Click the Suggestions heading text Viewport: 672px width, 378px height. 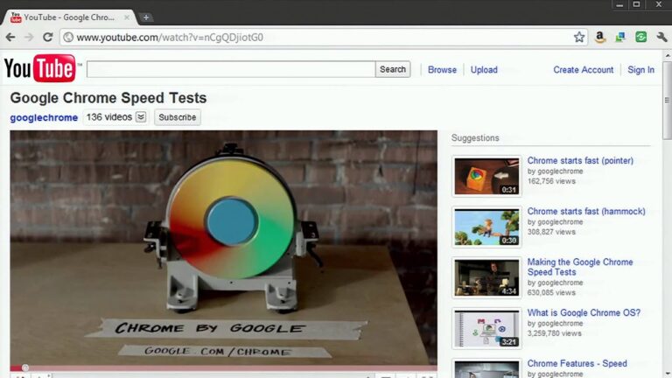pos(475,138)
